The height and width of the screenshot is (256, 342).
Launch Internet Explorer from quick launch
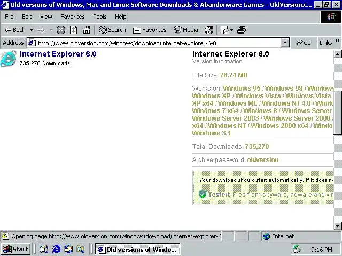pos(56,249)
